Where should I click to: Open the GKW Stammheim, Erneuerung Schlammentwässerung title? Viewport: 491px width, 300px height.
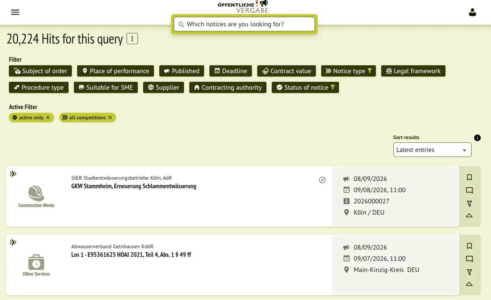tap(134, 186)
